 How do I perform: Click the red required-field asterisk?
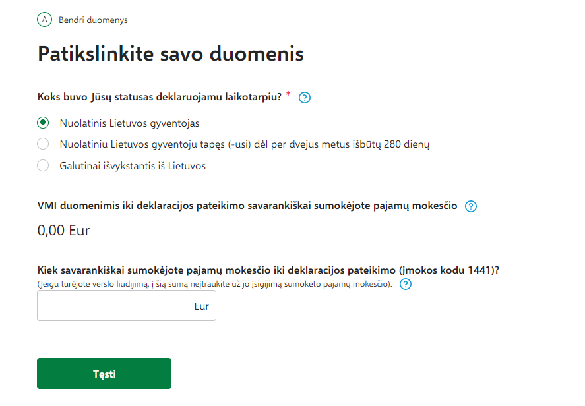[x=288, y=95]
